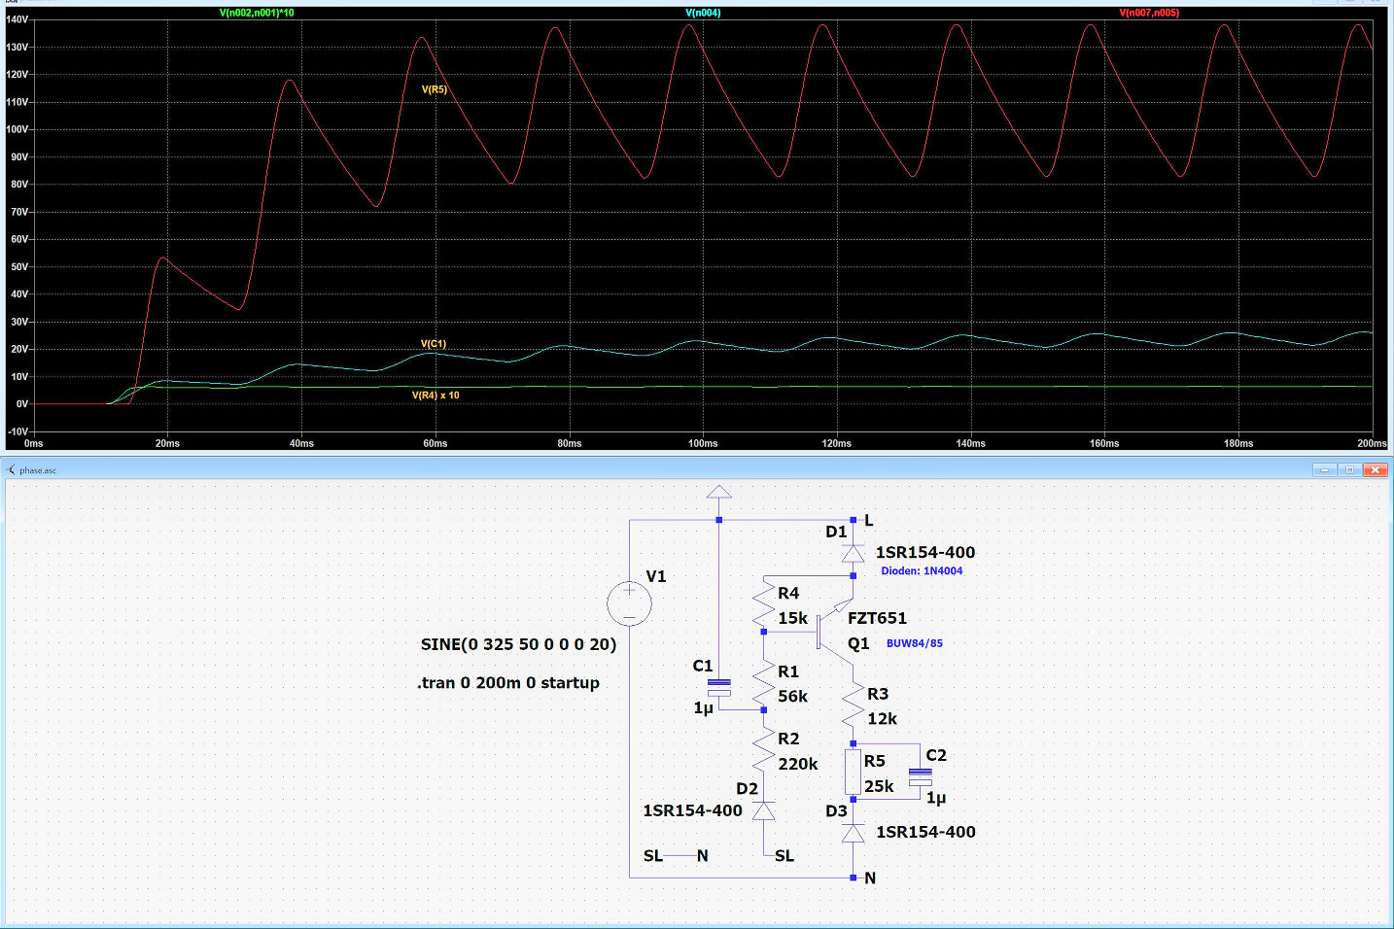Click the 100ms mark on time axis
Image resolution: width=1394 pixels, height=929 pixels.
point(703,443)
